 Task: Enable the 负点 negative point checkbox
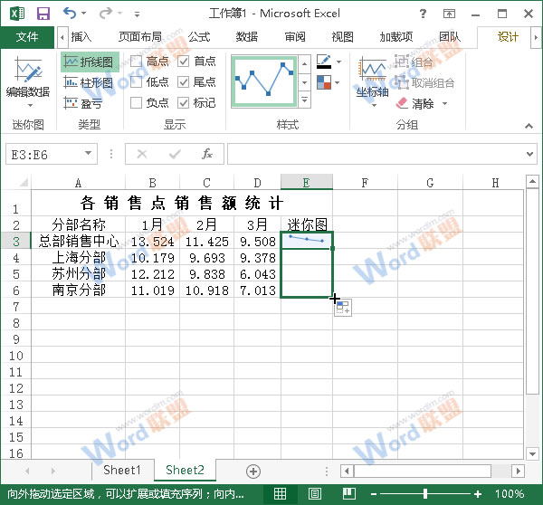136,103
